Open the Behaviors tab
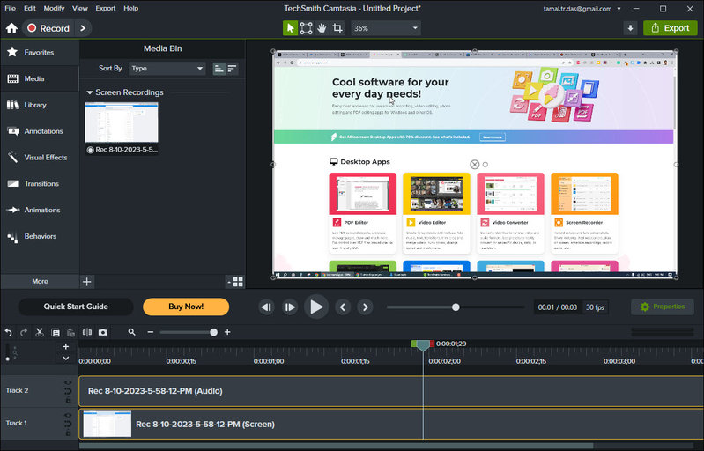This screenshot has height=451, width=704. tap(40, 236)
